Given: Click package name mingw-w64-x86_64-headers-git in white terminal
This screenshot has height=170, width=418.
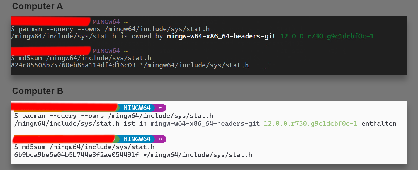Looking at the screenshot, I should point(205,123).
